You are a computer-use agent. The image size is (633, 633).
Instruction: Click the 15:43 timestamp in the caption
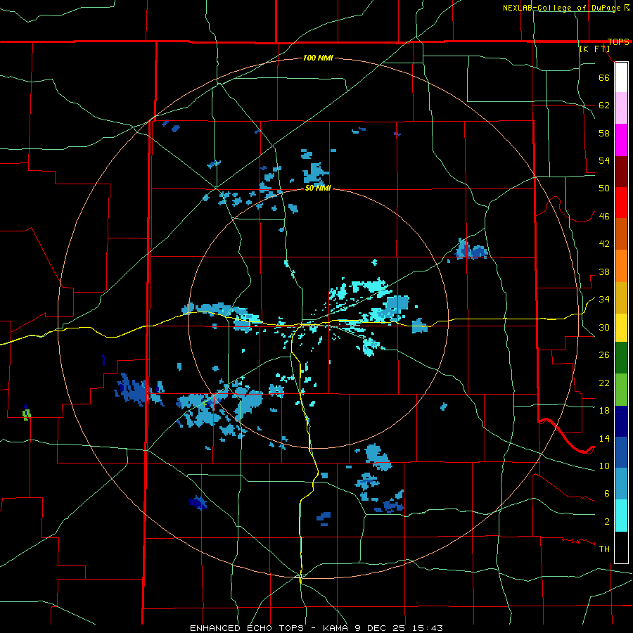[428, 628]
